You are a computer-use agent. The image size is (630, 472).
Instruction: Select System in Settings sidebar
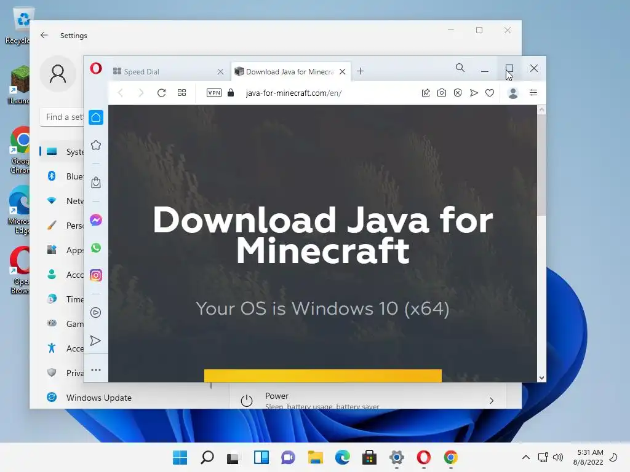point(62,152)
